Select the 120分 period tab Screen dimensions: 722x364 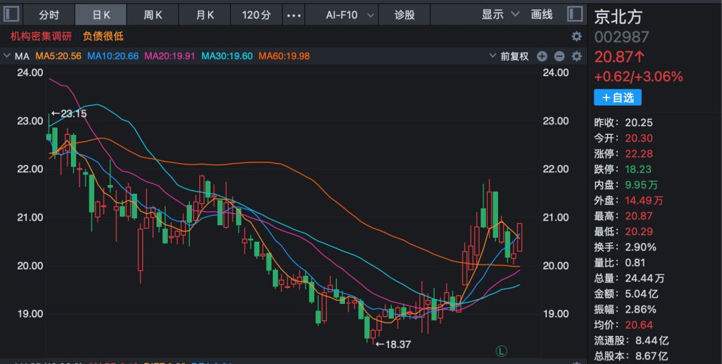coord(256,15)
